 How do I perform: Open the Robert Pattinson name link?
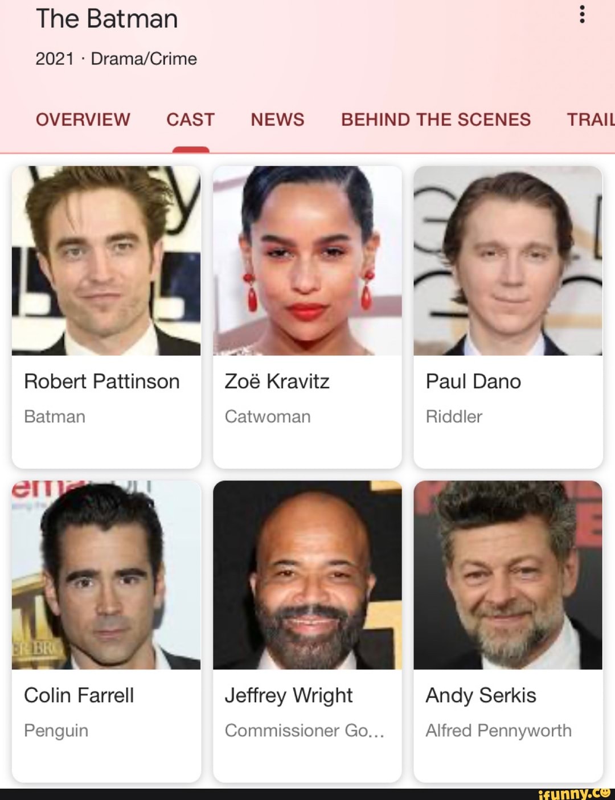tap(102, 381)
